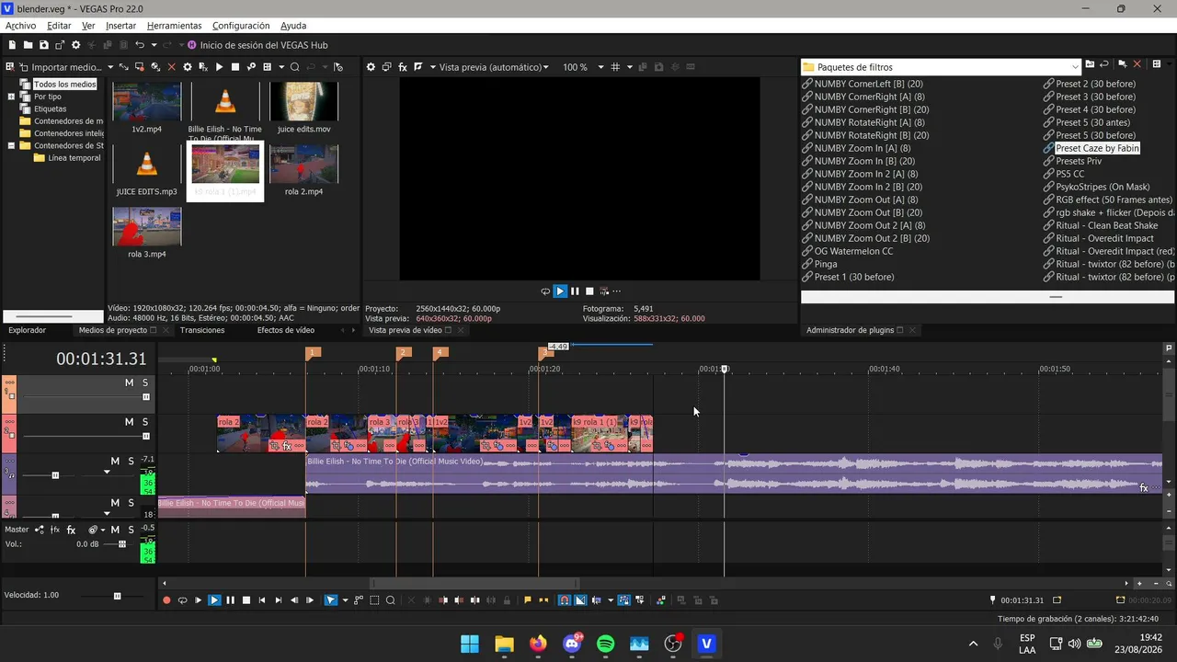This screenshot has width=1177, height=662.
Task: Go to the start of the project
Action: (262, 600)
